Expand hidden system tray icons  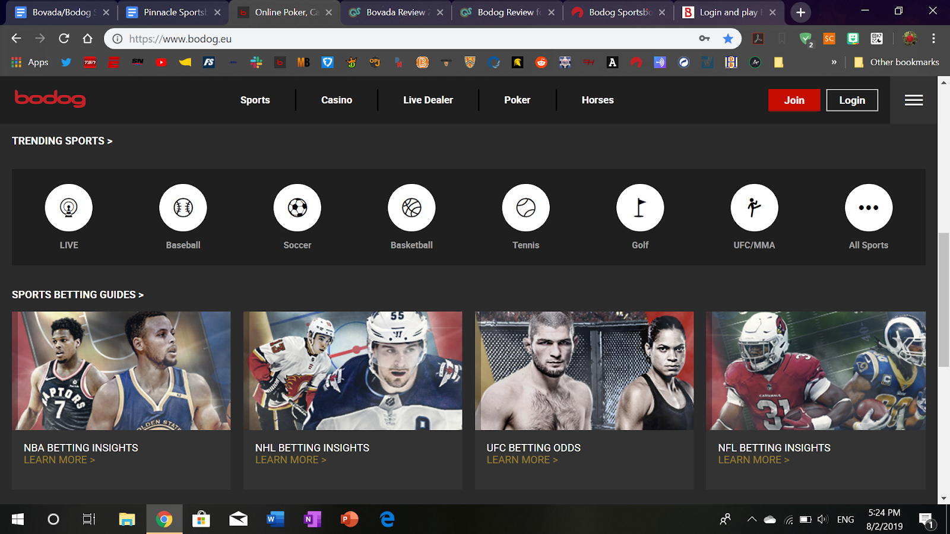pyautogui.click(x=752, y=519)
